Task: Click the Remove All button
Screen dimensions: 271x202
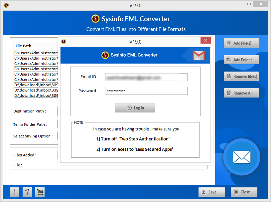Action: coord(241,93)
